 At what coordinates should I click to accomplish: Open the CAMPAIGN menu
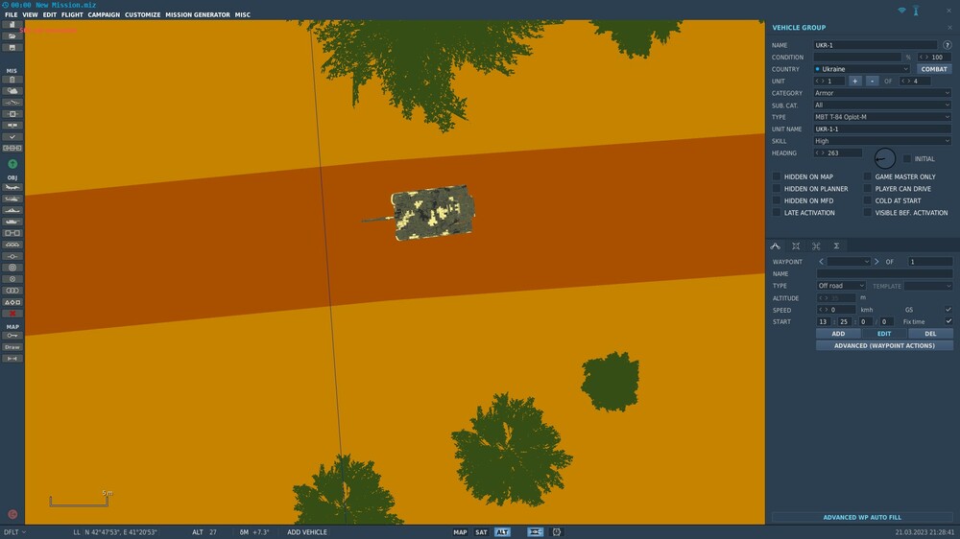pos(104,14)
